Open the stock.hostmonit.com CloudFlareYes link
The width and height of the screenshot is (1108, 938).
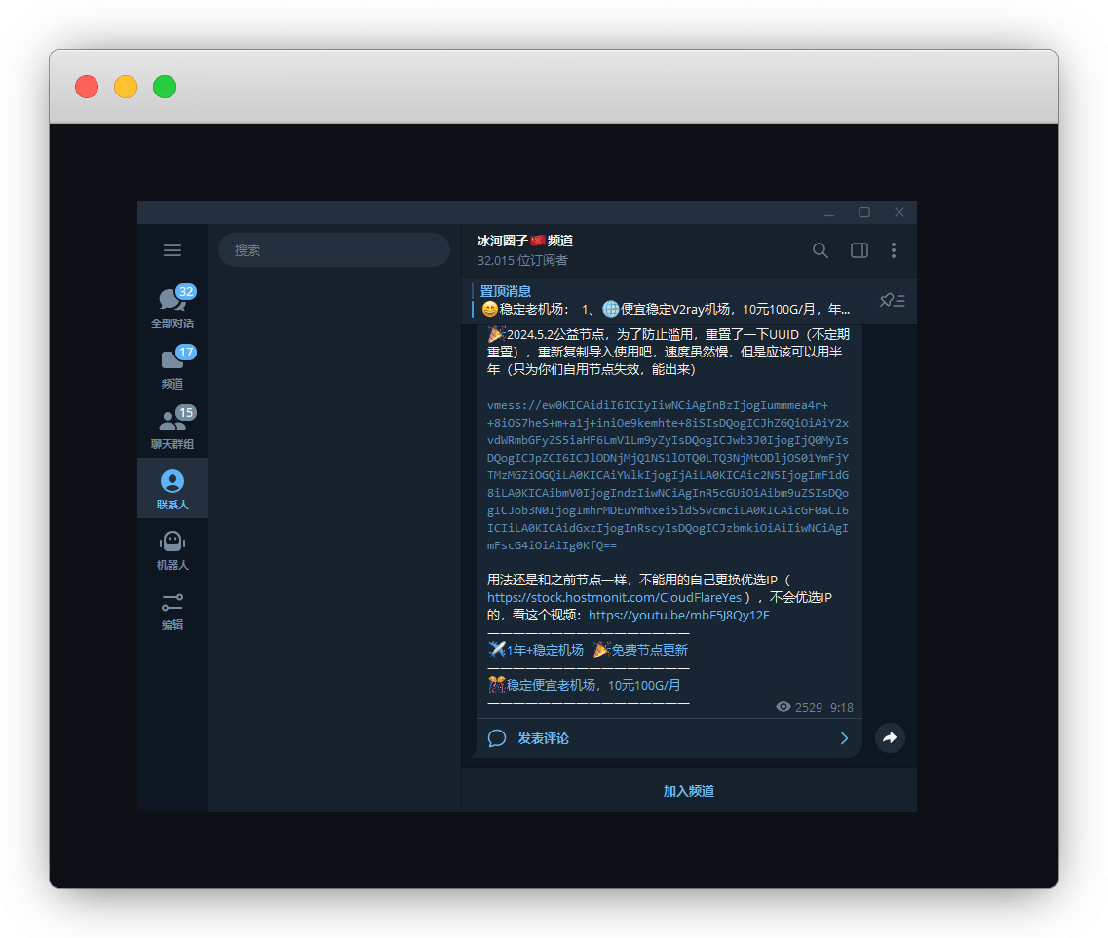pyautogui.click(x=614, y=597)
